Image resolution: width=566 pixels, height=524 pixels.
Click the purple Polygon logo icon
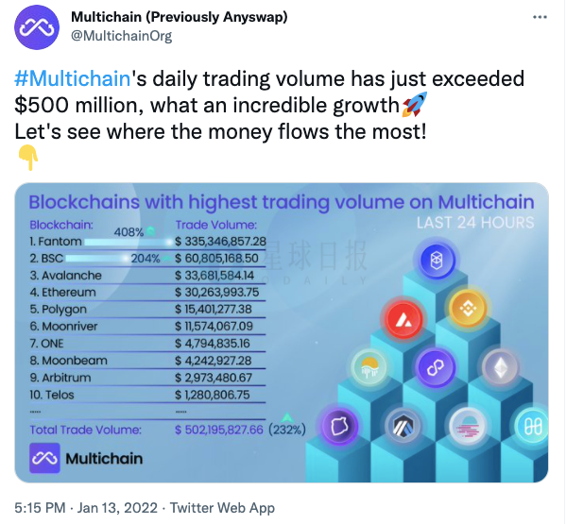point(436,368)
